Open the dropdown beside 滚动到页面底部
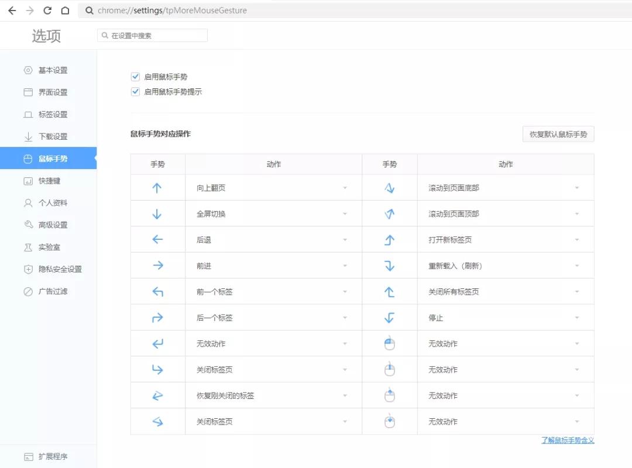This screenshot has height=468, width=632. [x=577, y=187]
